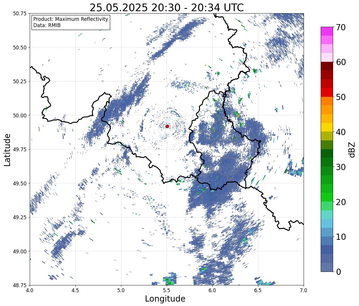Click the longitude tick label '4.0'

(30, 290)
